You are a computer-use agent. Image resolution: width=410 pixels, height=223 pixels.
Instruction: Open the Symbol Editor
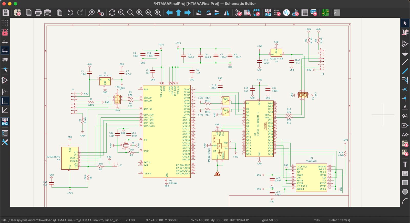pyautogui.click(x=238, y=13)
